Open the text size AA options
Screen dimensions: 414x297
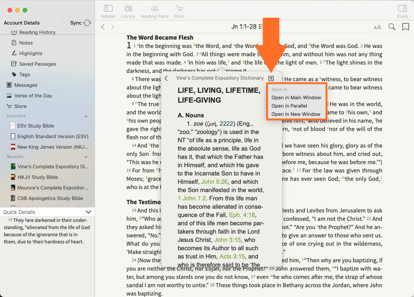point(377,27)
